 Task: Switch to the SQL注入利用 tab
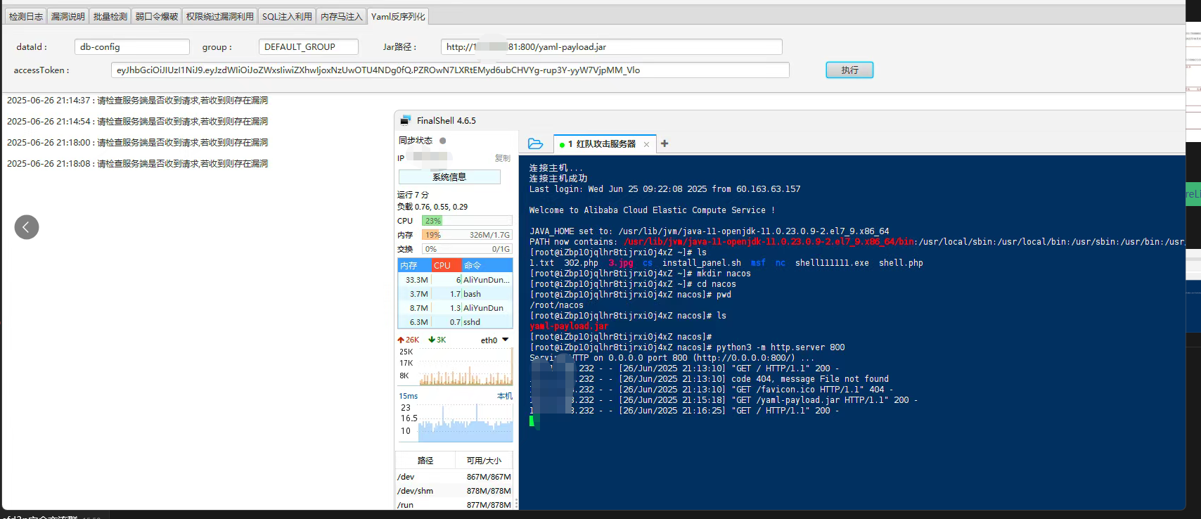click(x=287, y=16)
